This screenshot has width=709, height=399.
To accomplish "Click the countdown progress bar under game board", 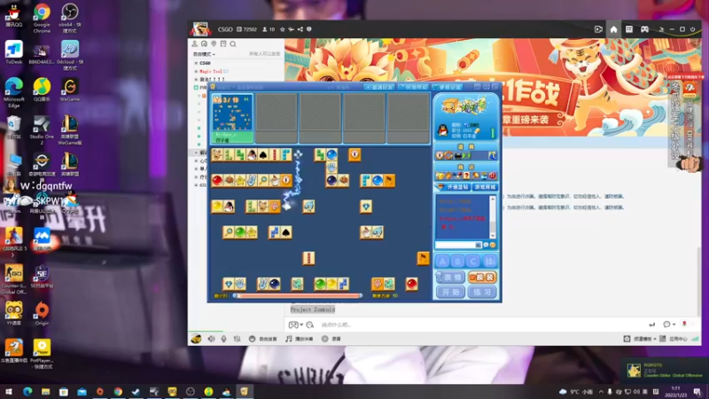I will tap(298, 296).
